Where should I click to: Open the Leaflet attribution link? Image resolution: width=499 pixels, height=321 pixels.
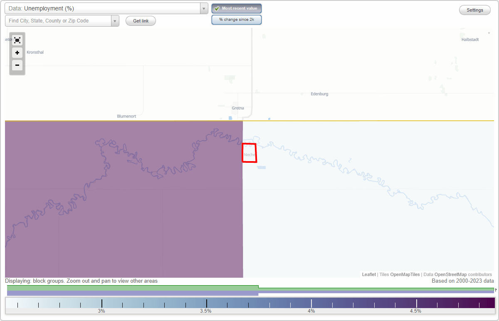point(369,274)
